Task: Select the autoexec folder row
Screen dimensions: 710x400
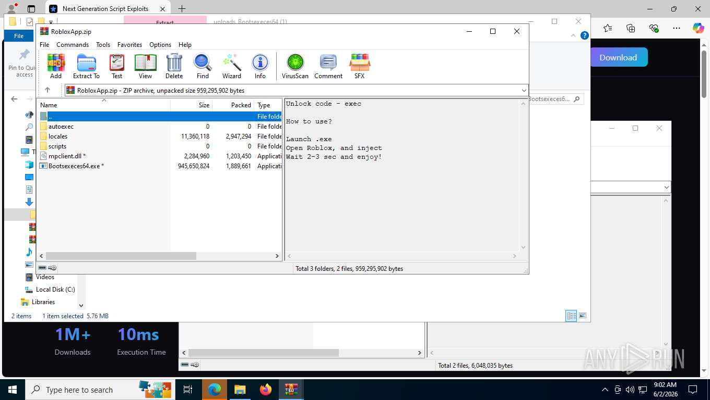Action: [160, 127]
